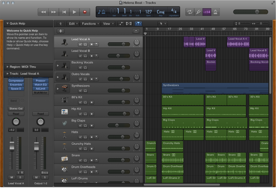Open the Edit menu in Tracks area
The height and width of the screenshot is (188, 276).
click(x=73, y=24)
